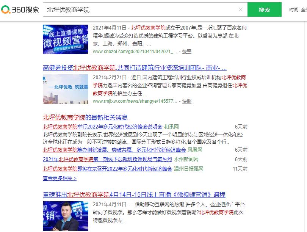Clear the search box using the X icon
Screen dimensions: 307x232
click(241, 9)
